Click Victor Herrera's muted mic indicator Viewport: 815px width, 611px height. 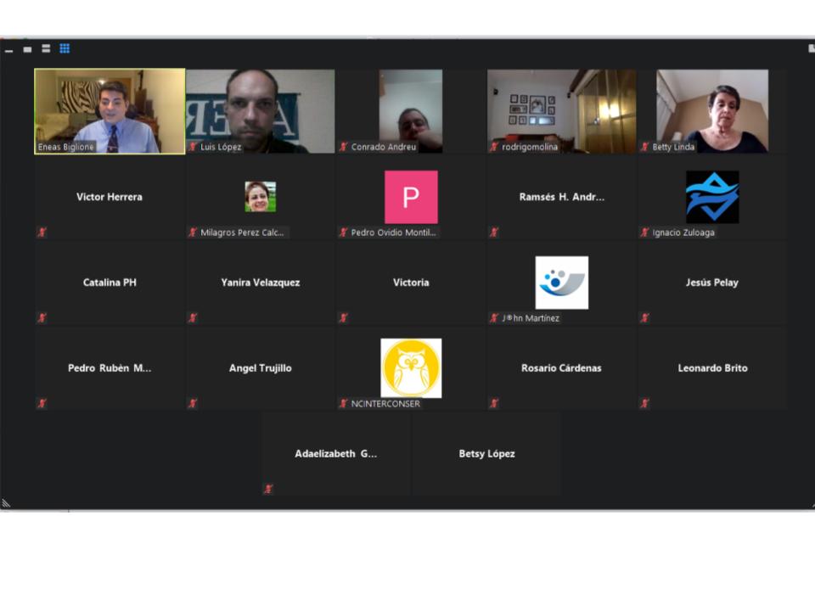(42, 233)
